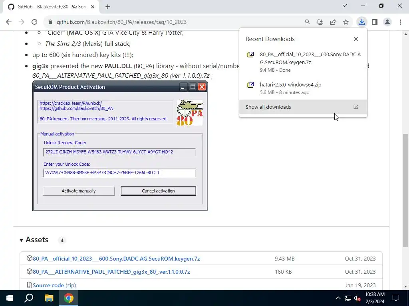The width and height of the screenshot is (409, 306).
Task: Install app icon in address bar
Action: (320, 22)
